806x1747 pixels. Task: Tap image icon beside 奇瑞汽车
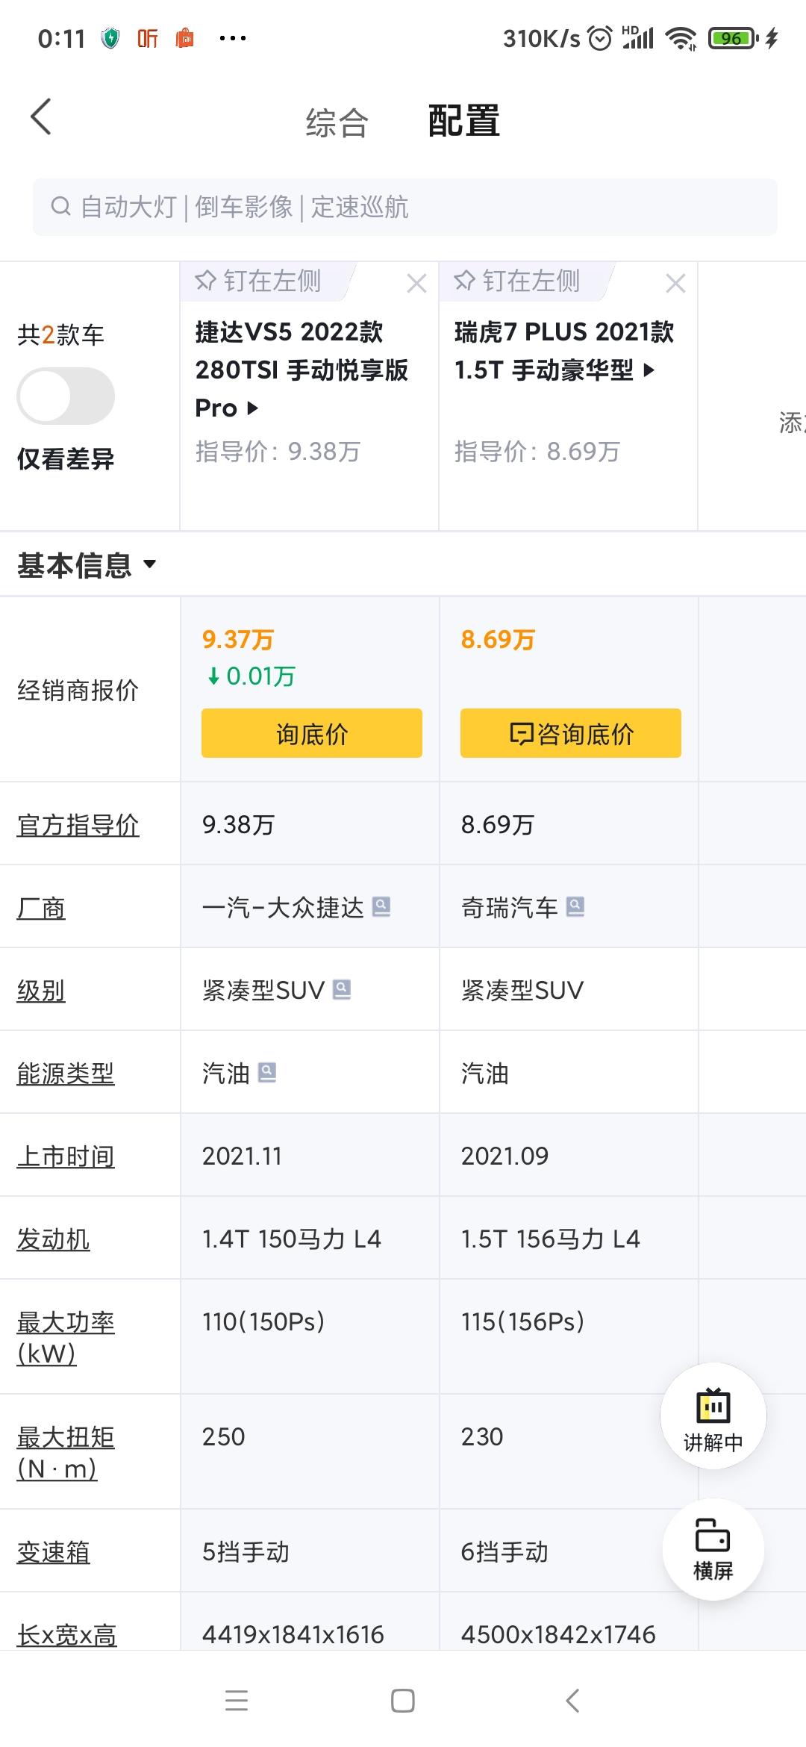point(575,906)
